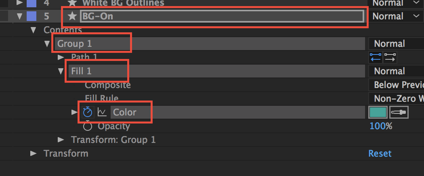Click the label color square on layer 4

[x=31, y=3]
